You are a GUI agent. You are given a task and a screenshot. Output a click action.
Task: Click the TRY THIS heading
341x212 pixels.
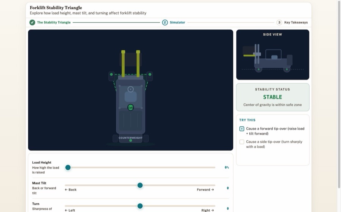(x=247, y=120)
